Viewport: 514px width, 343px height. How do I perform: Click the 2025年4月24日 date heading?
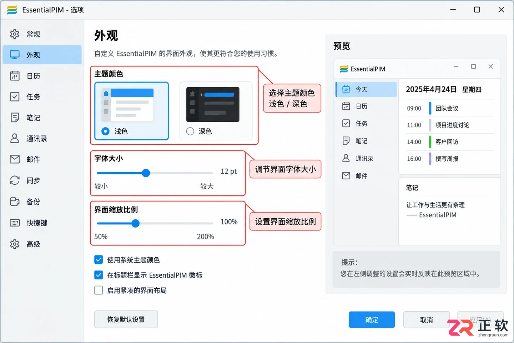click(x=431, y=89)
